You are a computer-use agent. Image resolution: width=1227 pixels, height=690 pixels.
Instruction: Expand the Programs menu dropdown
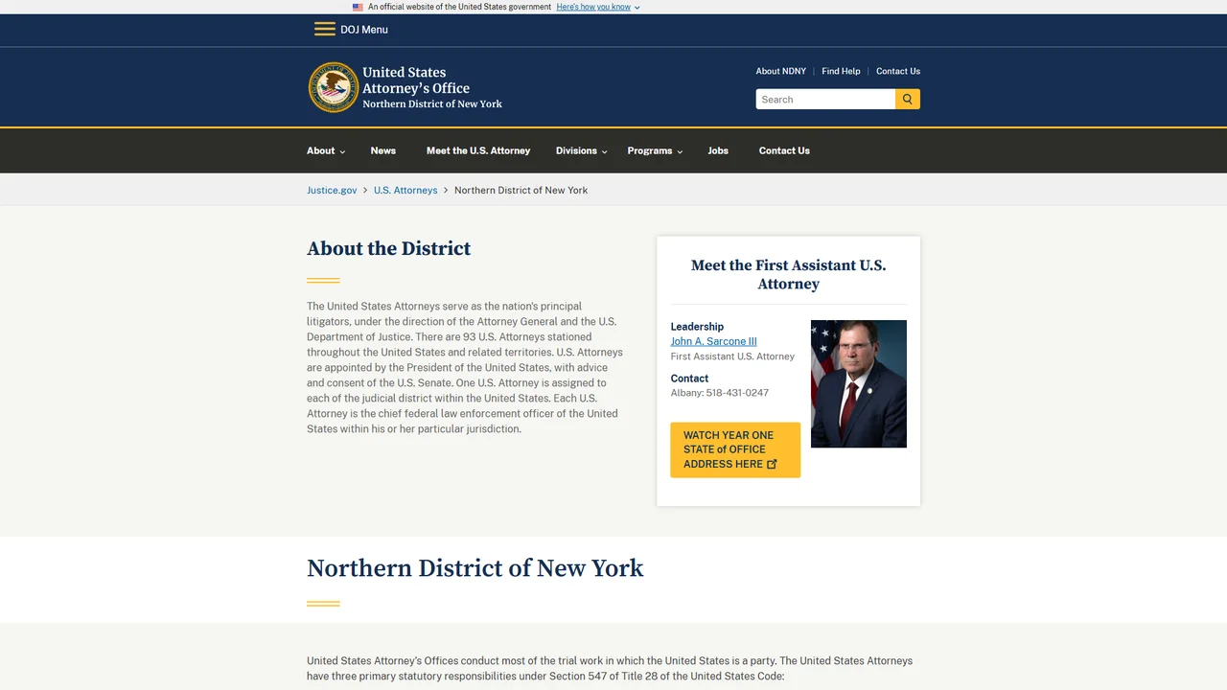pos(656,150)
